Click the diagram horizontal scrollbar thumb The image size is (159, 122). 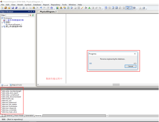[116, 84]
